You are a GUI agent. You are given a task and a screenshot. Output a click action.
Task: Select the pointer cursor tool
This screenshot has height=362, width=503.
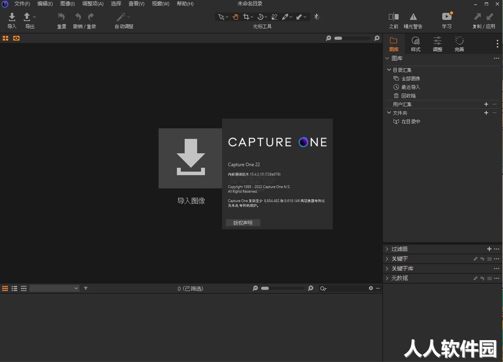coord(221,17)
